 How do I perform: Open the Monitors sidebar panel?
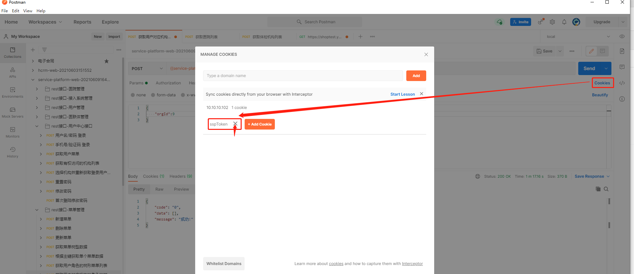[x=13, y=133]
